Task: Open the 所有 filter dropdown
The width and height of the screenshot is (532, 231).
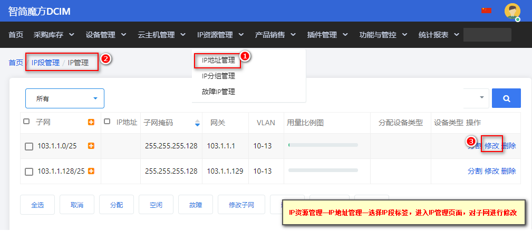Action: pos(65,98)
